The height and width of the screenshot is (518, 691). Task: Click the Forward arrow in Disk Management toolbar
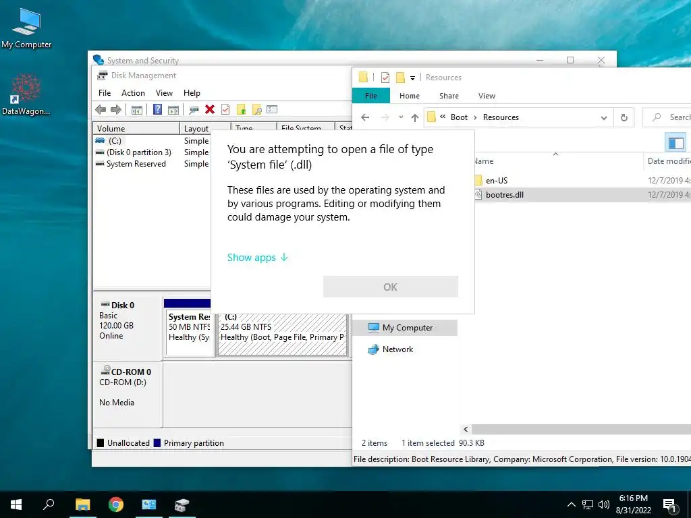116,110
